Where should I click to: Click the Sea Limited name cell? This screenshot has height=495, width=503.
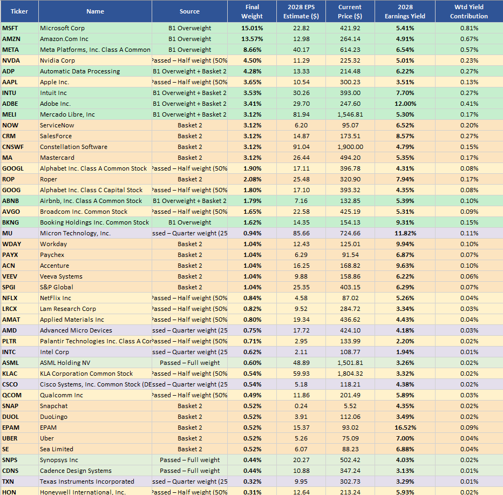click(x=95, y=449)
